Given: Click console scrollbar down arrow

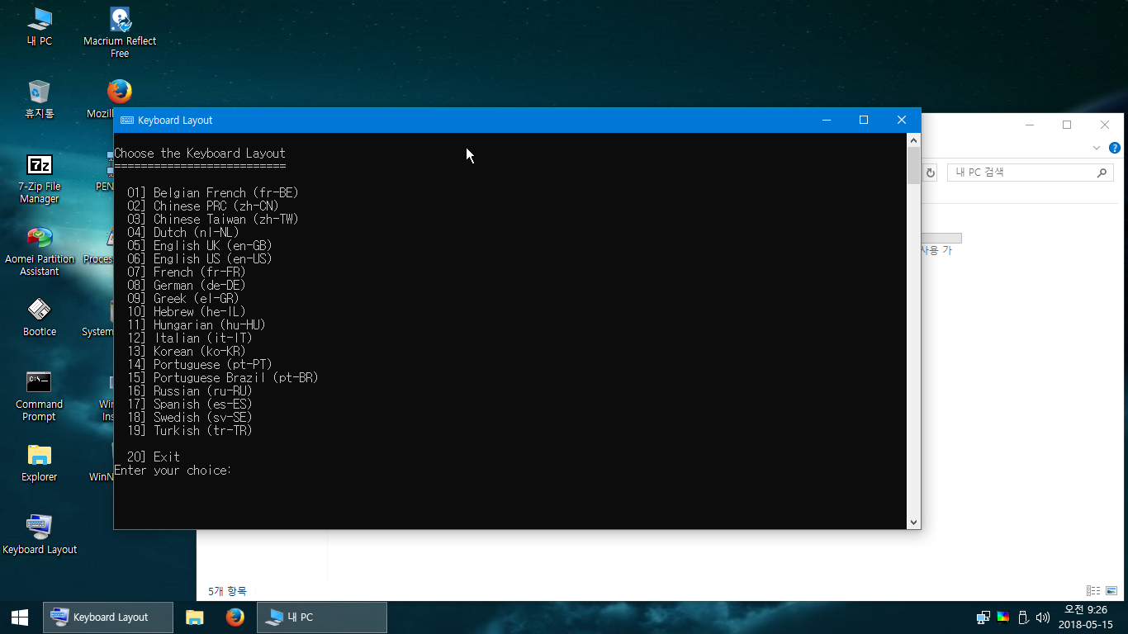Looking at the screenshot, I should point(913,522).
